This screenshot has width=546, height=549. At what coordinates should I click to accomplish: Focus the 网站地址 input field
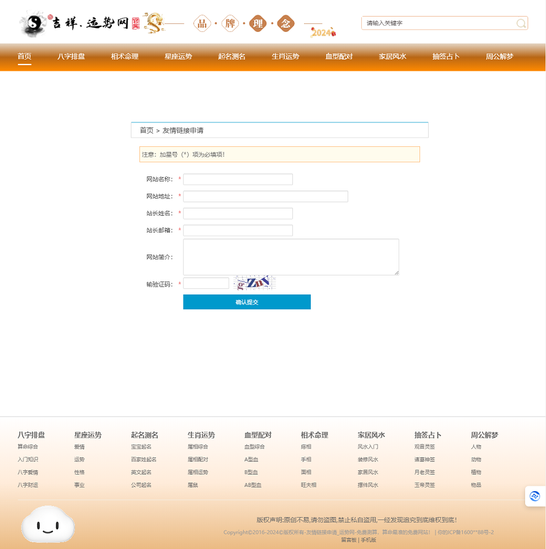tap(265, 196)
